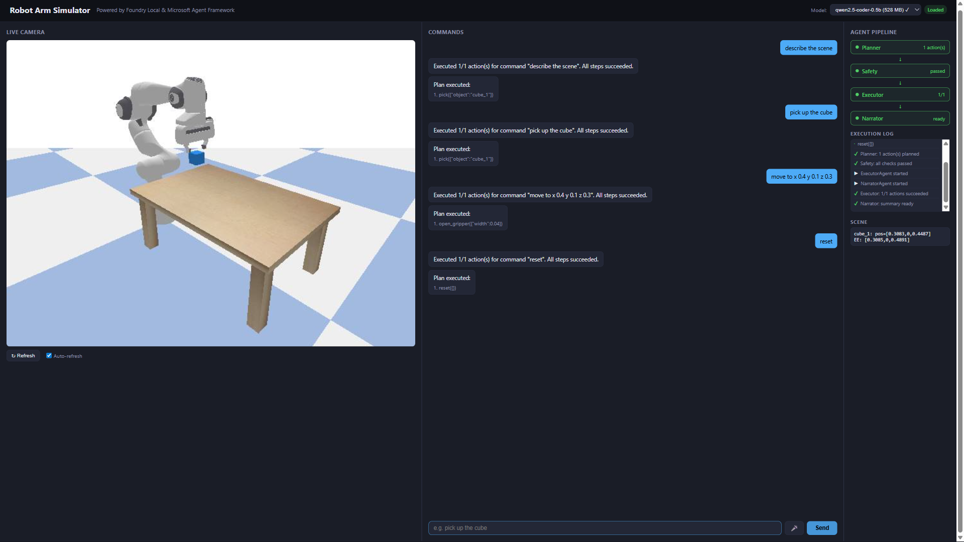Click the command text input field
Screen dimensions: 964x542
tap(604, 528)
